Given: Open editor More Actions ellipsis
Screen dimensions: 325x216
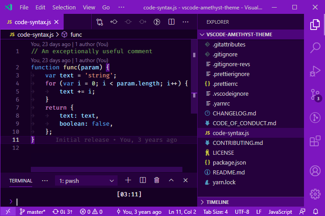Looking at the screenshot, I should [186, 22].
